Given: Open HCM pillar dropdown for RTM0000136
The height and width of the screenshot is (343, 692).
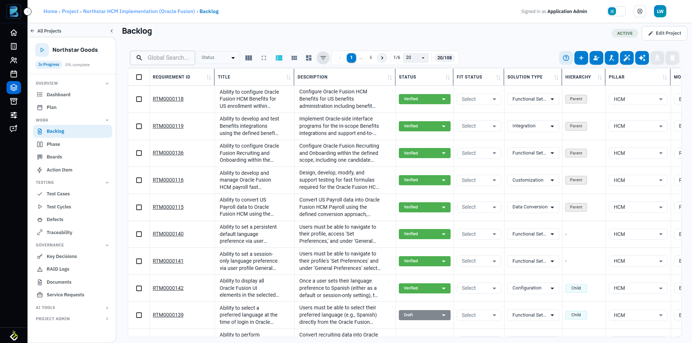Looking at the screenshot, I should [x=638, y=153].
